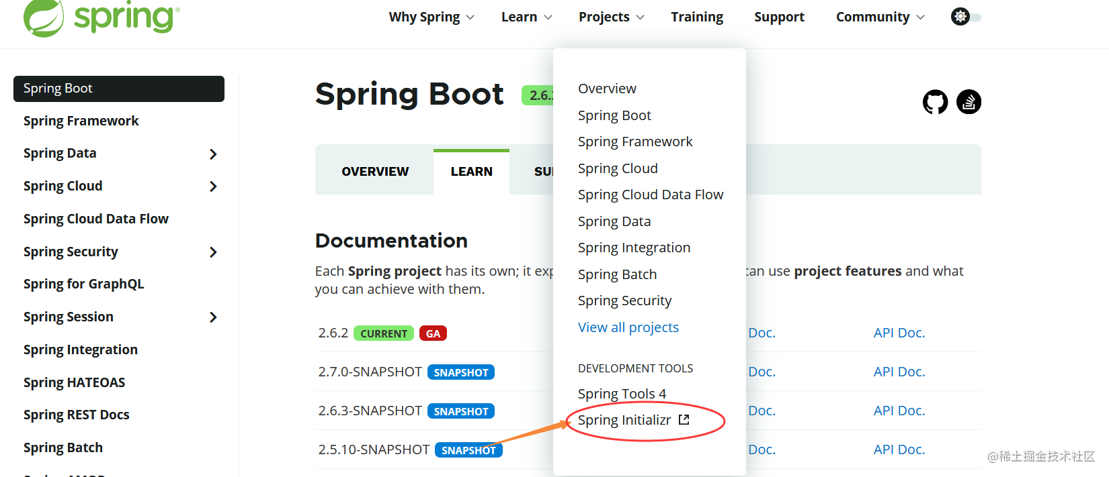Toggle the dark mode theme switch
The image size is (1109, 477).
[966, 17]
